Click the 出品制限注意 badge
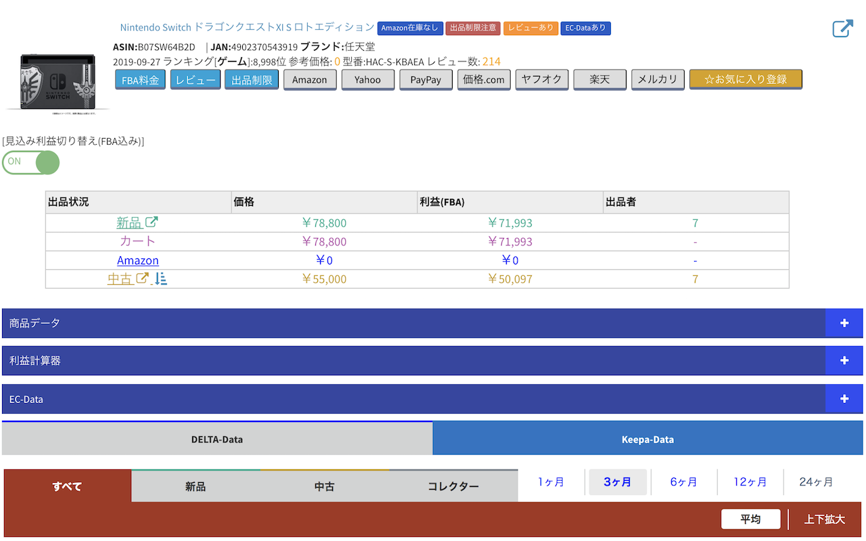The width and height of the screenshot is (866, 541). (473, 28)
